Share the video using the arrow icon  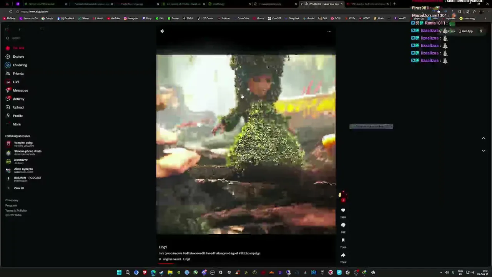343,255
